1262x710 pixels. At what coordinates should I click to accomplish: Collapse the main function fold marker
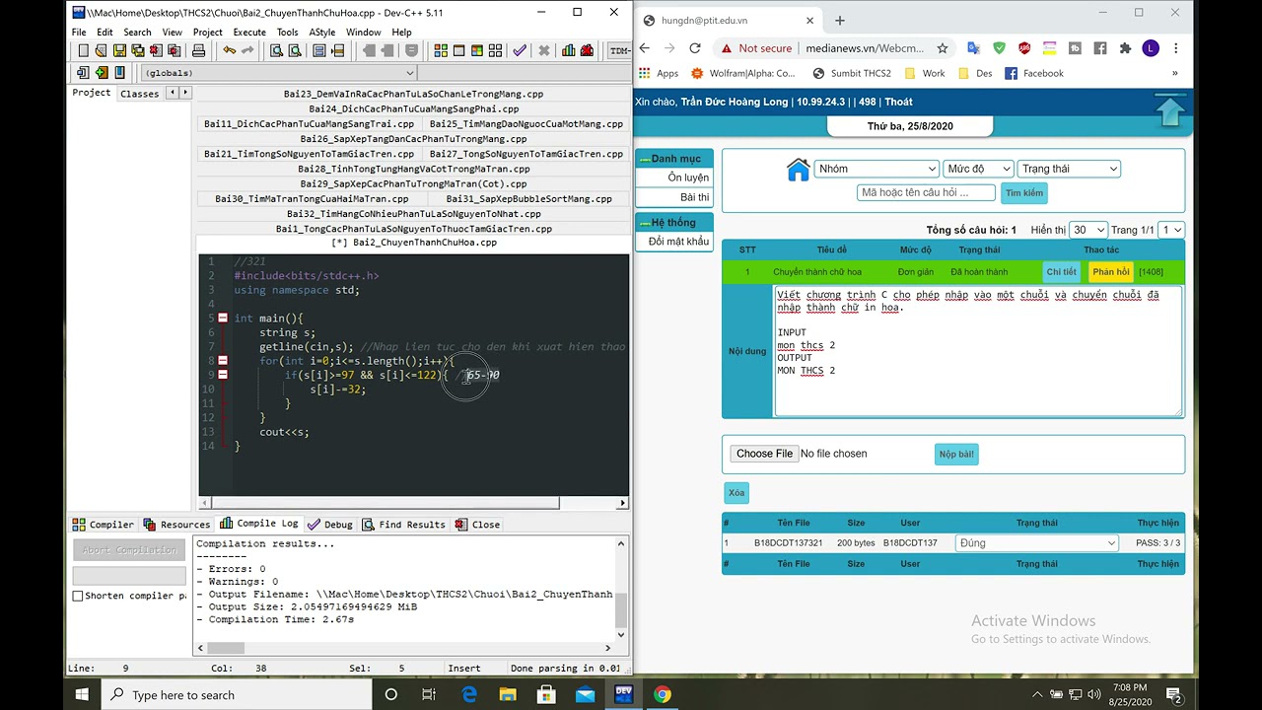click(x=223, y=319)
